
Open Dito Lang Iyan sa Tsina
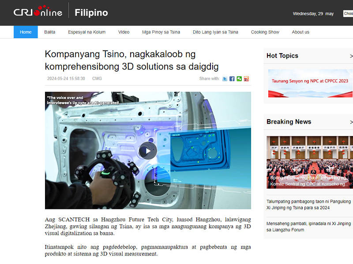[x=215, y=32]
